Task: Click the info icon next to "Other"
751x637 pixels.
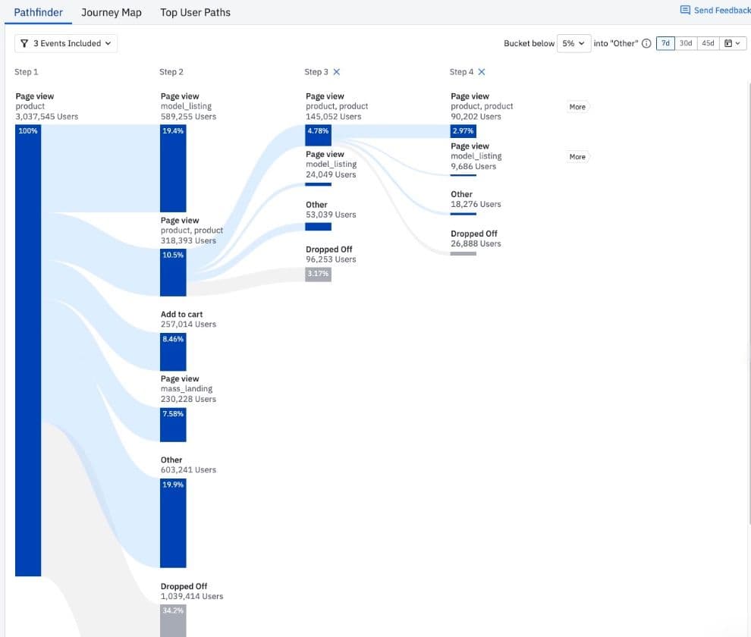Action: [x=646, y=44]
